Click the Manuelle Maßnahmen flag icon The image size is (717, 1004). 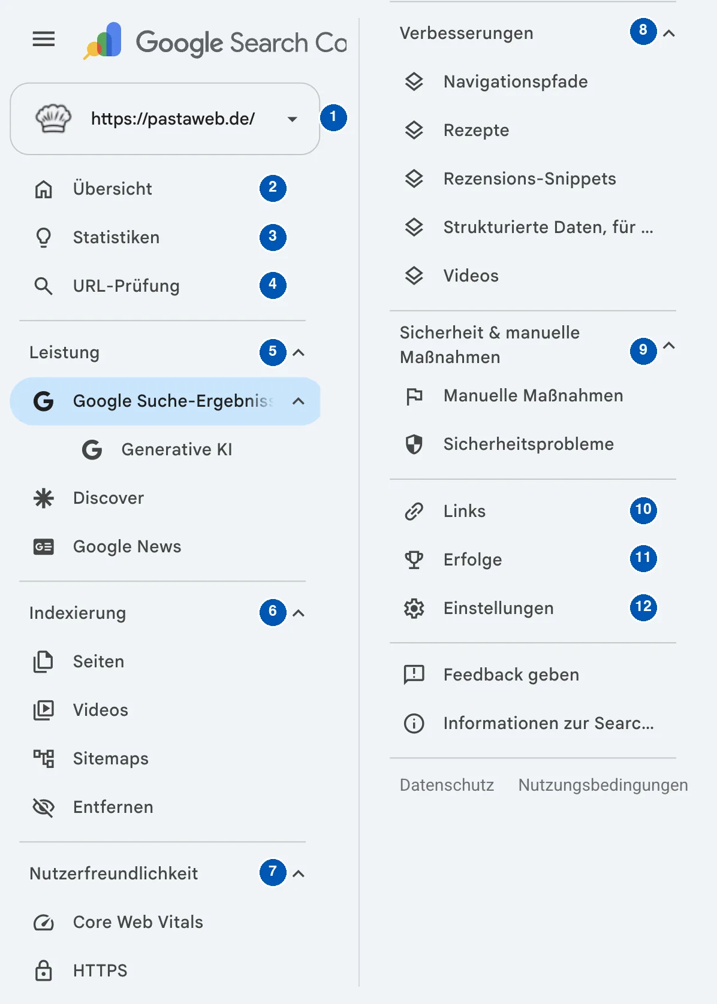[x=414, y=396]
